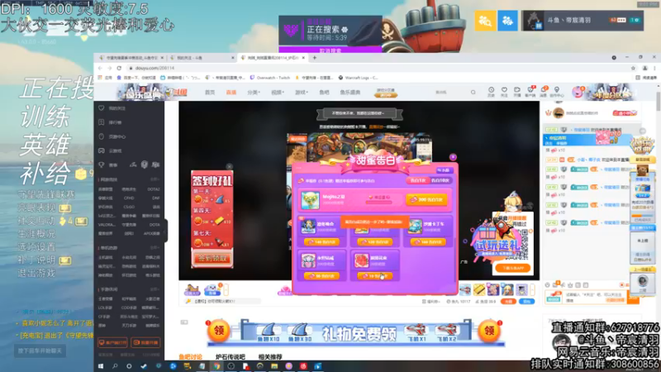Screen dimensions: 661x372
Task: Click the browser forward arrow
Action: [109, 68]
